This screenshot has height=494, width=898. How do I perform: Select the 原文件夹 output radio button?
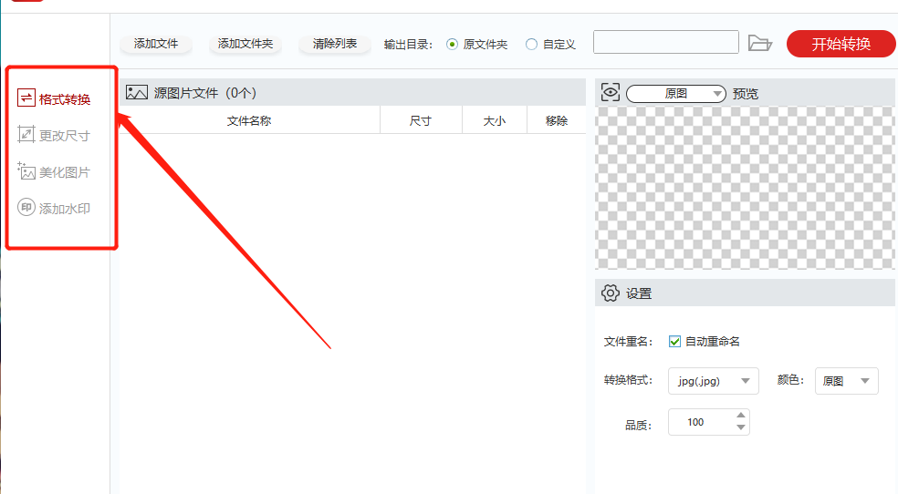click(x=452, y=45)
